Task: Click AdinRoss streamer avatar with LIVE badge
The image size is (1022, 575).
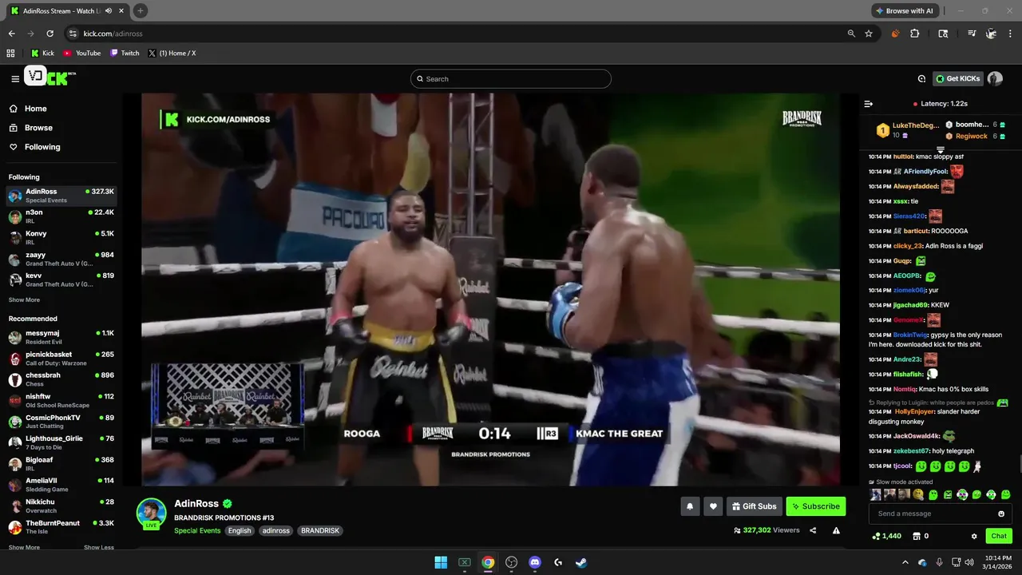Action: [151, 514]
